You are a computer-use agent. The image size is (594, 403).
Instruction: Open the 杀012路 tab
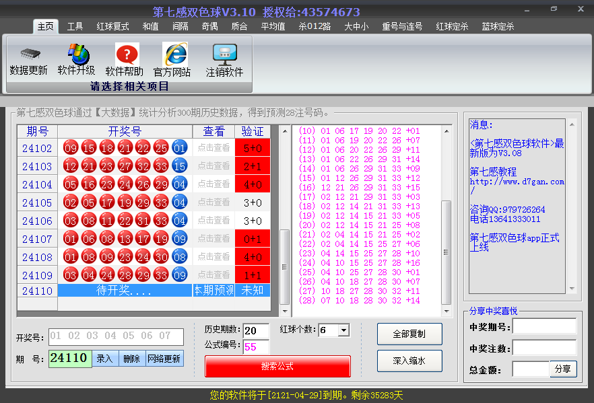(315, 26)
